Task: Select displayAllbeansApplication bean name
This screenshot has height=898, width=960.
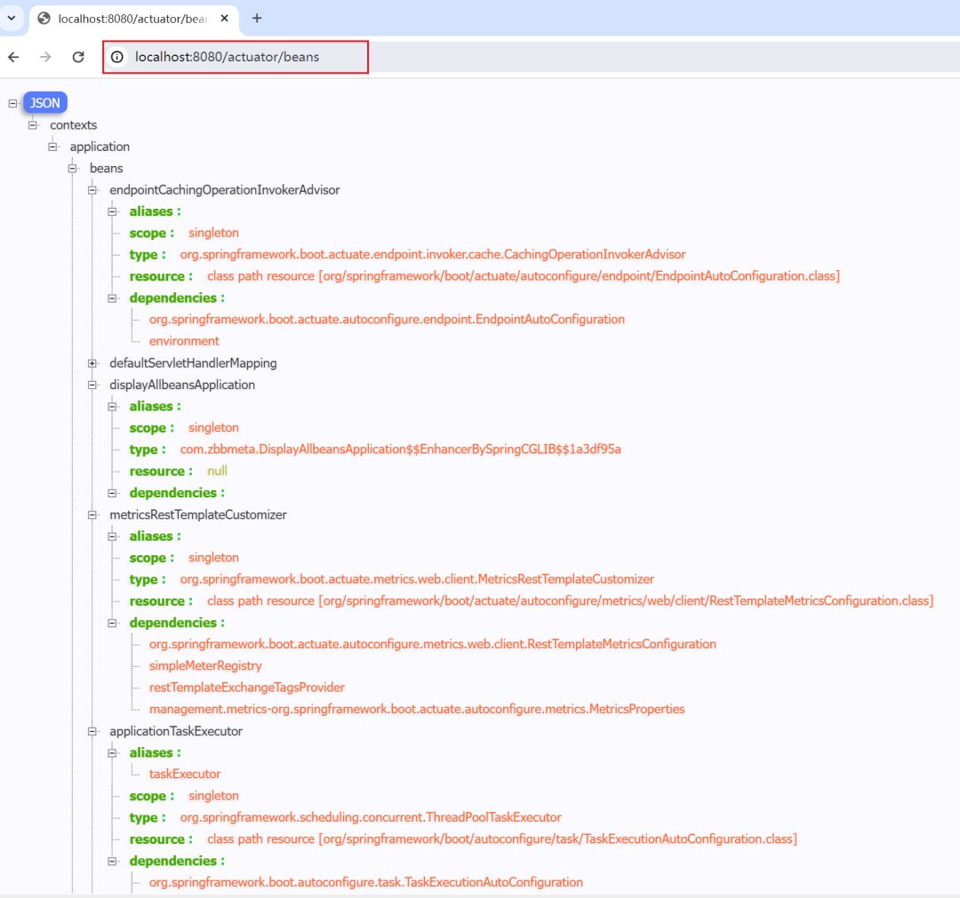Action: tap(182, 385)
